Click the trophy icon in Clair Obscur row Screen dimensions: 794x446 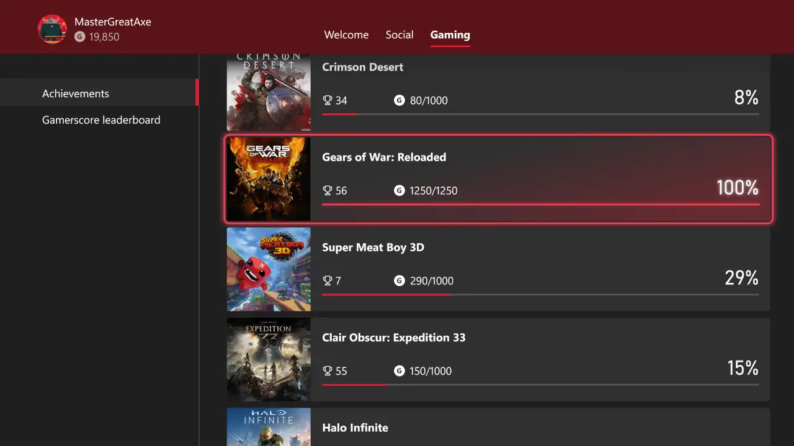click(x=328, y=371)
